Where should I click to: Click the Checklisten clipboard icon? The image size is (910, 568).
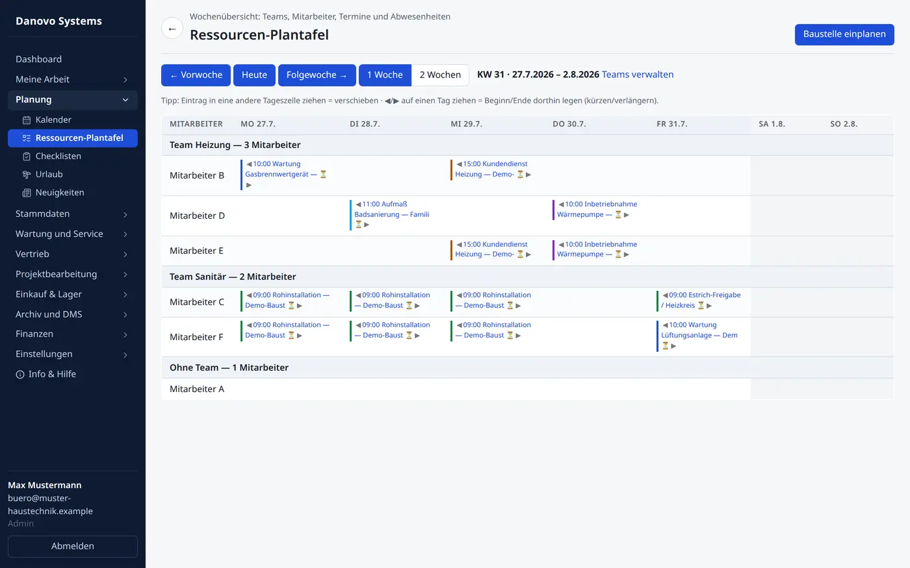pos(27,156)
